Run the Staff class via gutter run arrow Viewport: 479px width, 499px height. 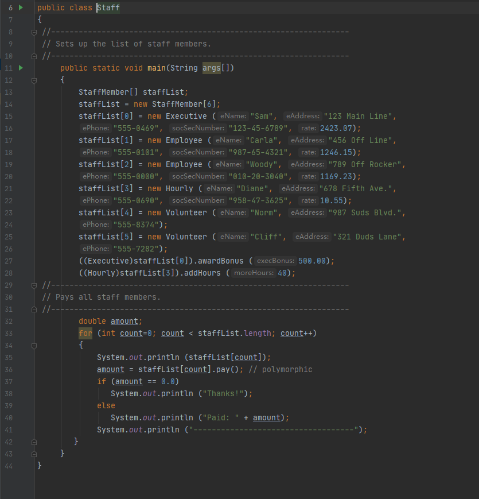point(20,7)
